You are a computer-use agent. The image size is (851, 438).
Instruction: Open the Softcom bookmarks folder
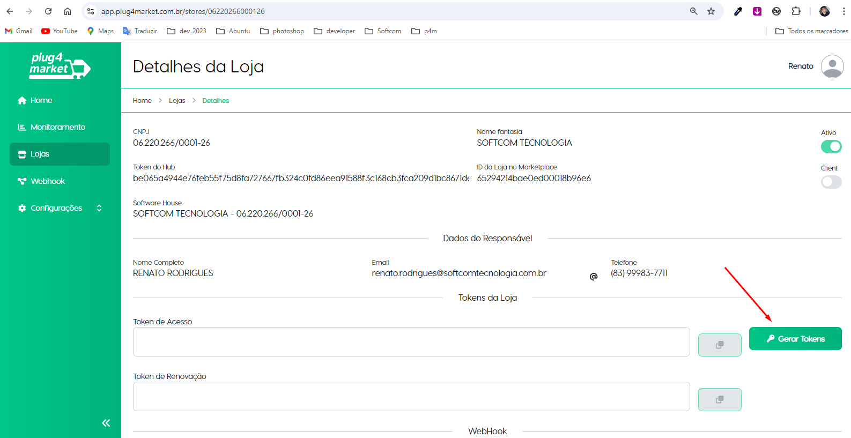(383, 31)
